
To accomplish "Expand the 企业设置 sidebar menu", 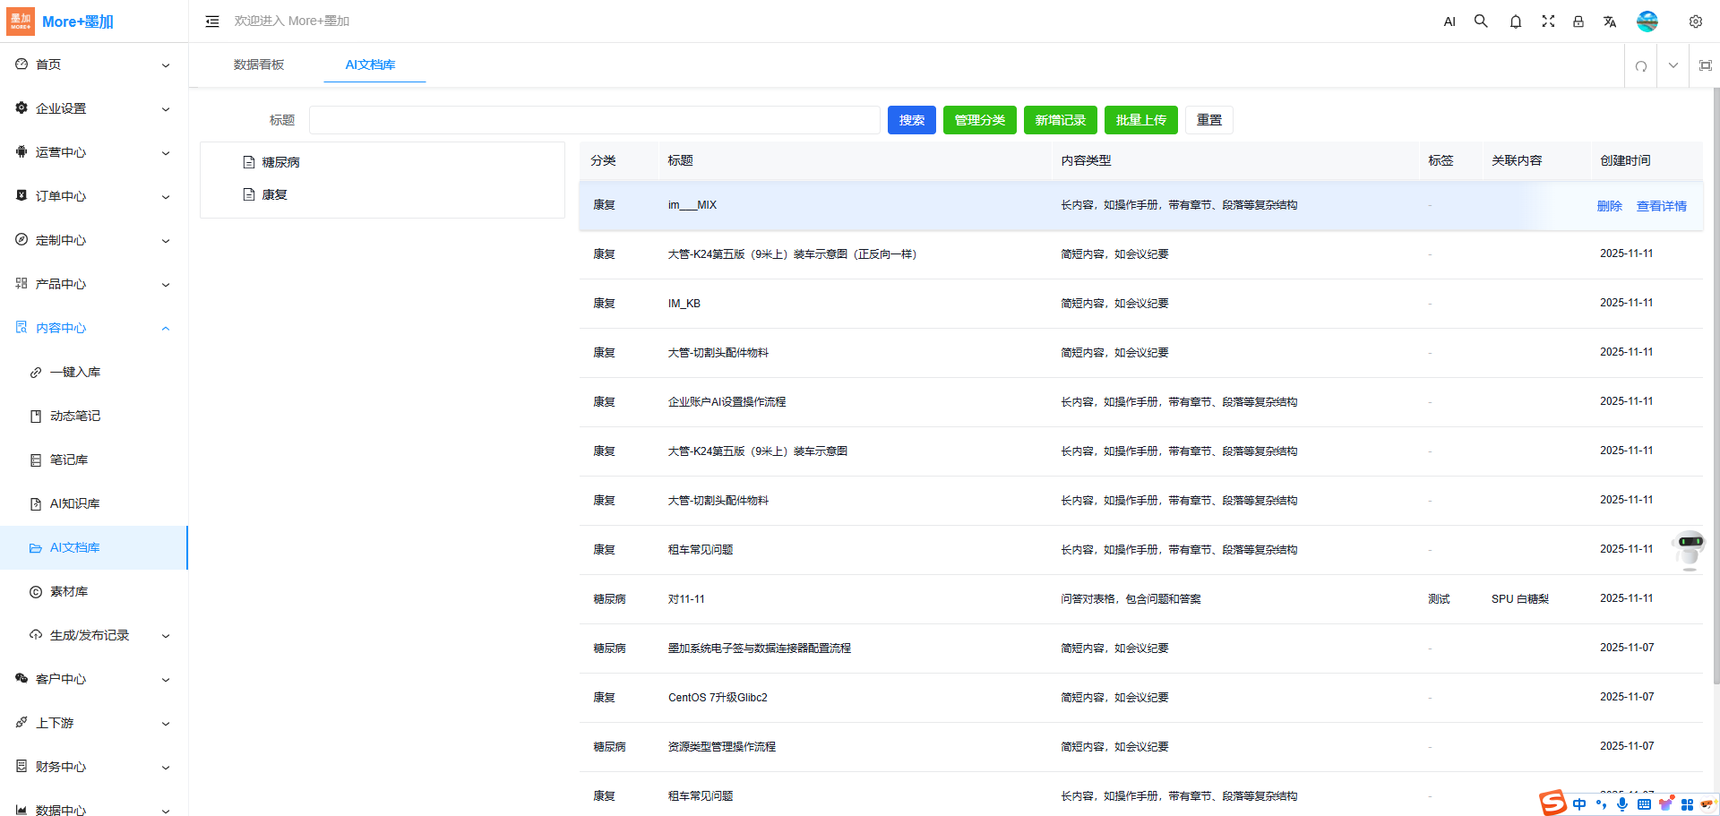I will [94, 108].
